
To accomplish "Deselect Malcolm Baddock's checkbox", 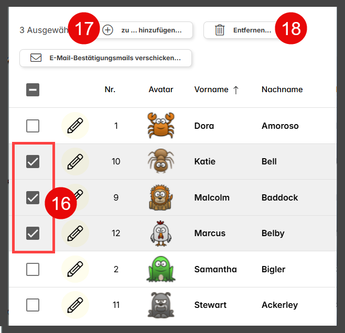I will click(33, 197).
